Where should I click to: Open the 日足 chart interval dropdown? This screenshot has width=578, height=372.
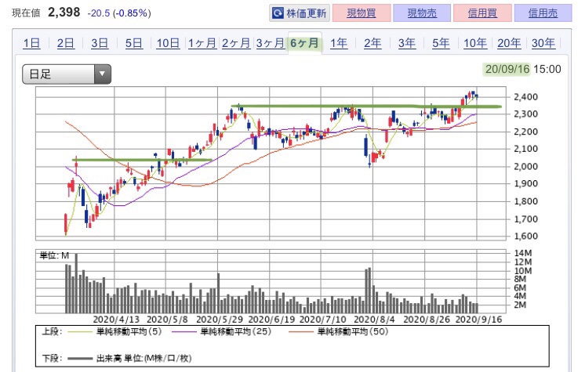tap(67, 74)
